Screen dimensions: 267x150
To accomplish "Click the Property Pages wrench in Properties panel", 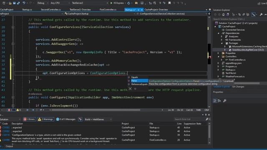I will (x=225, y=101).
